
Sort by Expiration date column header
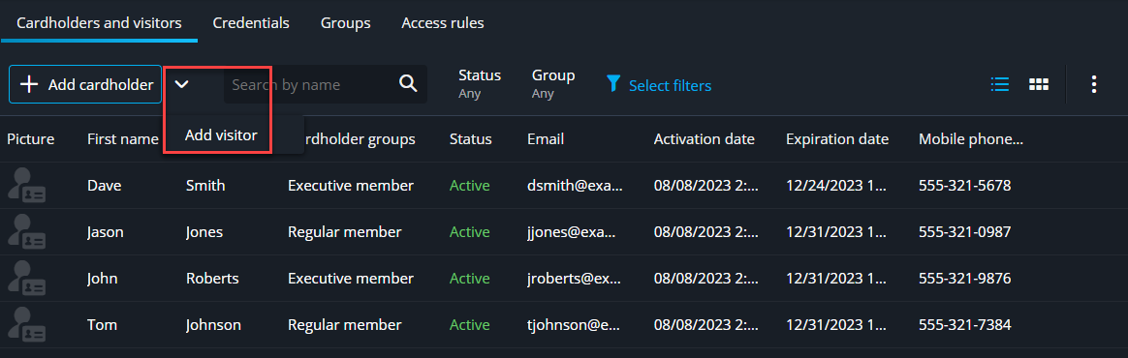[x=837, y=138]
